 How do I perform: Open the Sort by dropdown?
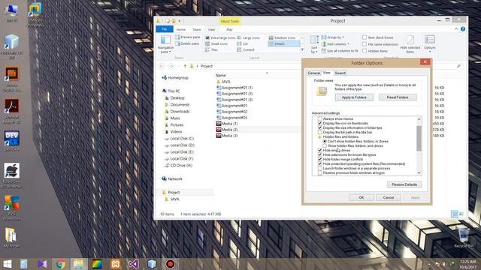pyautogui.click(x=314, y=44)
